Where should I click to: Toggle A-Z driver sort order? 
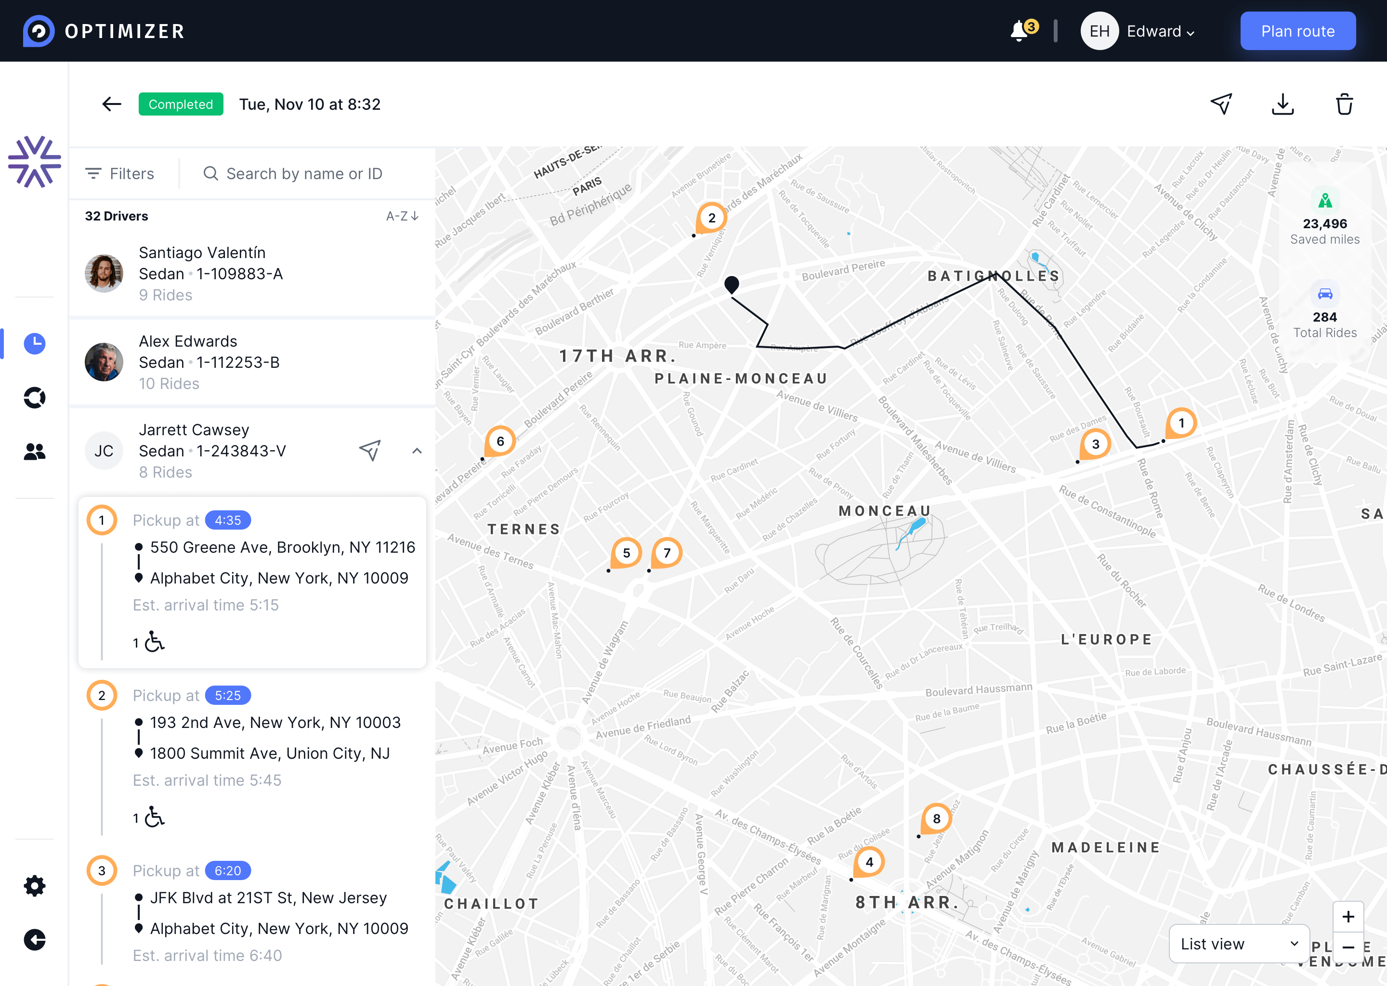click(x=402, y=216)
